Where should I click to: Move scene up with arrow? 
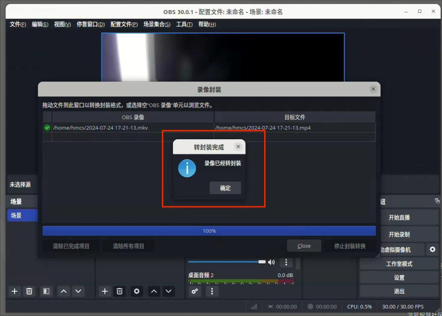pos(64,291)
